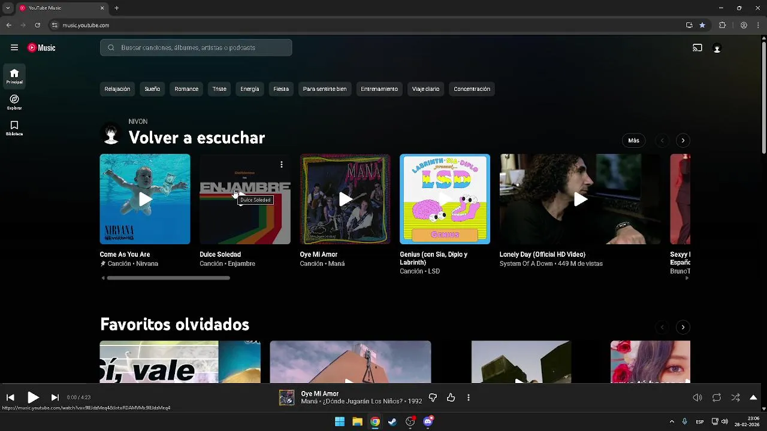
Task: Select the Viaje diario chip
Action: (x=426, y=89)
